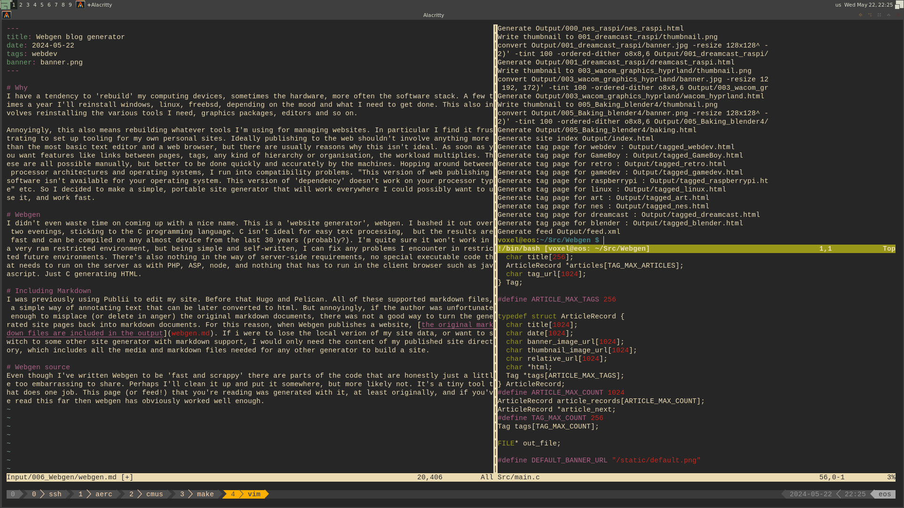Click the 'Src/main.c' vim status line
904x508 pixels.
click(519, 477)
